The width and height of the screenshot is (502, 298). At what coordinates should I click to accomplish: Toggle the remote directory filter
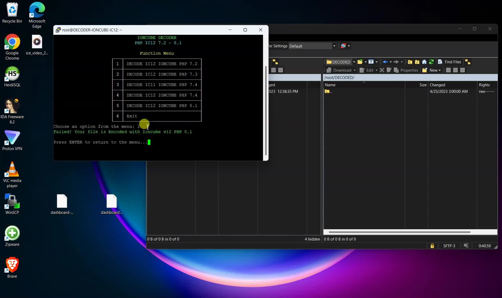[x=371, y=62]
